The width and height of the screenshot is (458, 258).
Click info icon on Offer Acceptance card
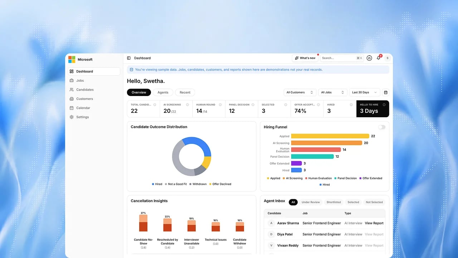click(318, 105)
